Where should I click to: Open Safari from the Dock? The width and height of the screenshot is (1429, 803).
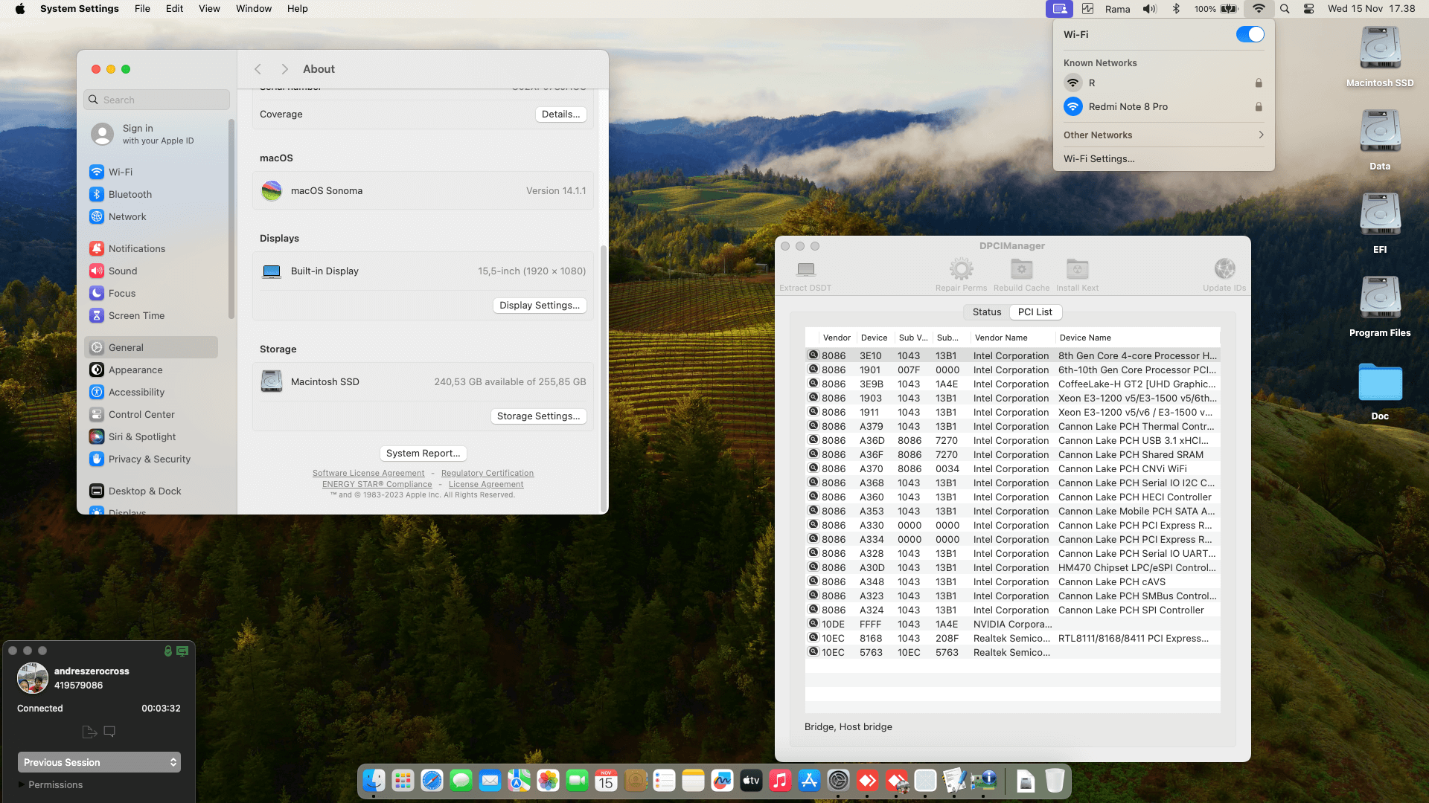point(432,780)
